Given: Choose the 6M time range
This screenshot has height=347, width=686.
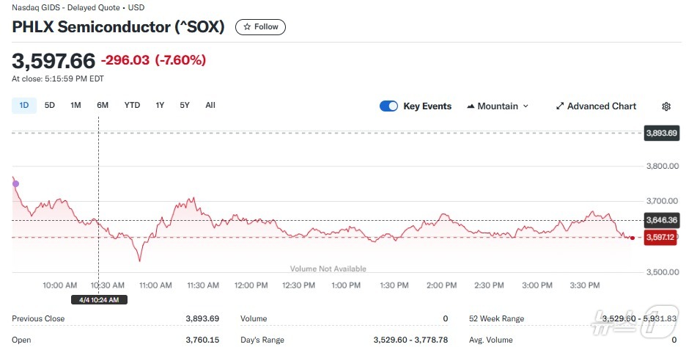Looking at the screenshot, I should click(103, 106).
